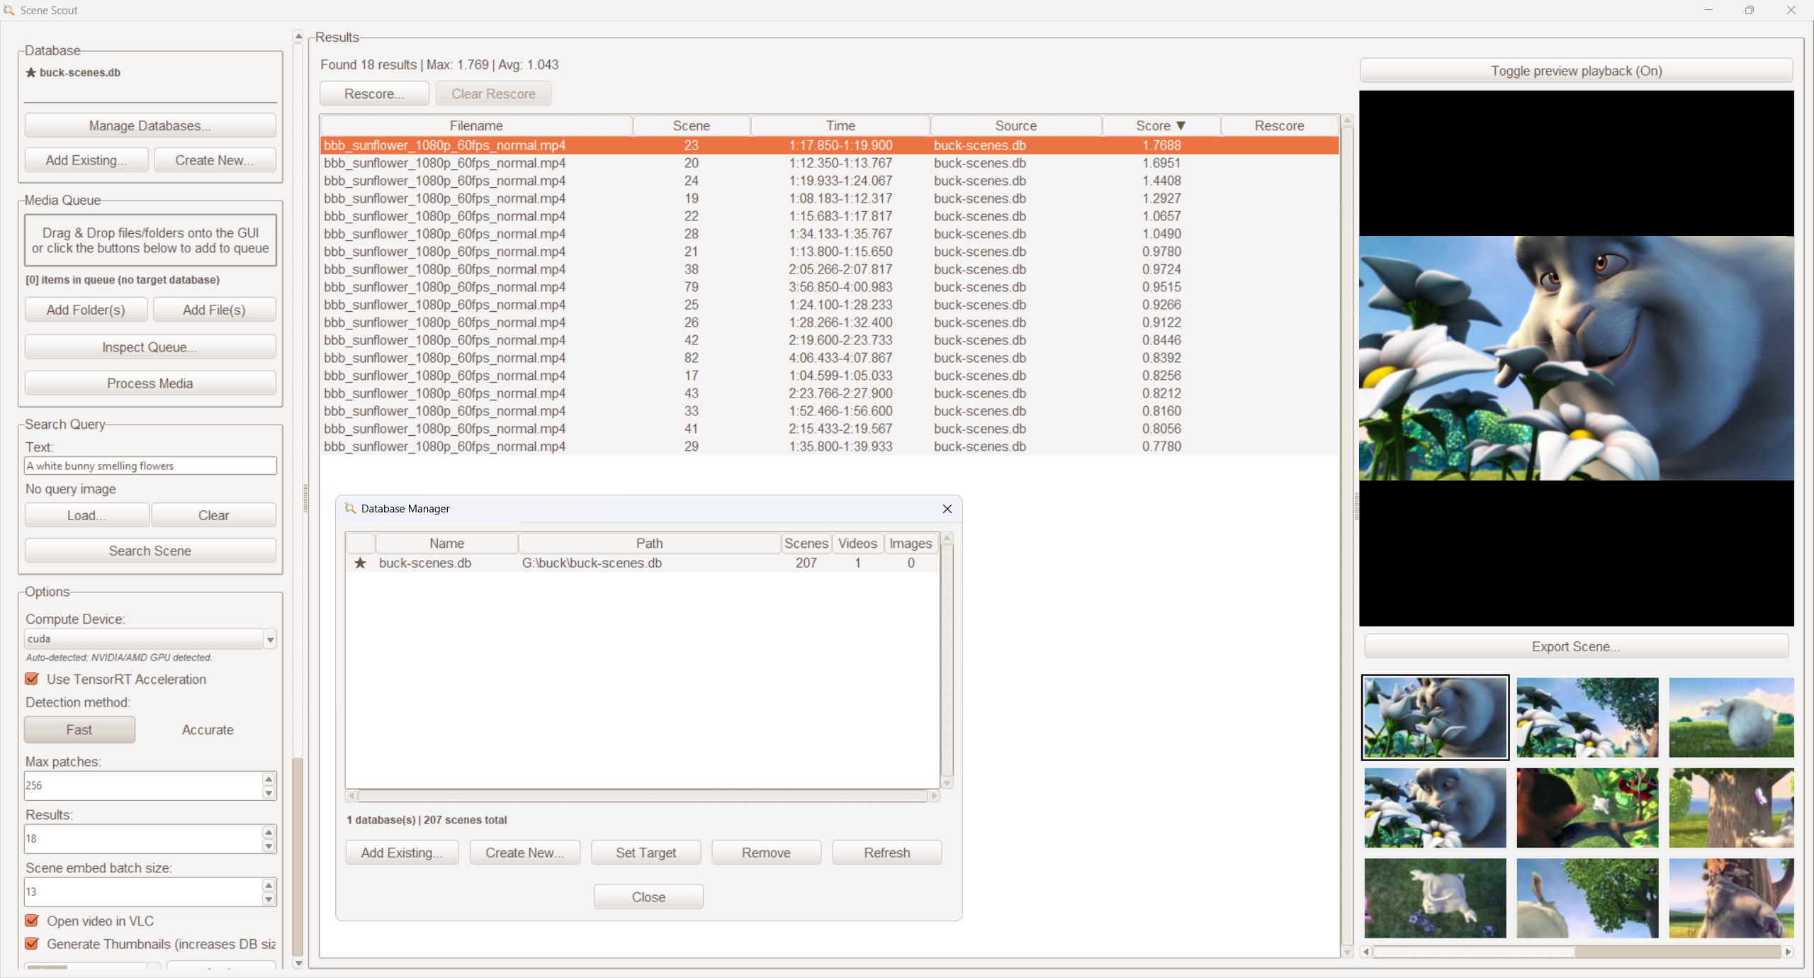Click the thumbnail strip horizontal scrollbar
Image resolution: width=1814 pixels, height=978 pixels.
(1577, 952)
